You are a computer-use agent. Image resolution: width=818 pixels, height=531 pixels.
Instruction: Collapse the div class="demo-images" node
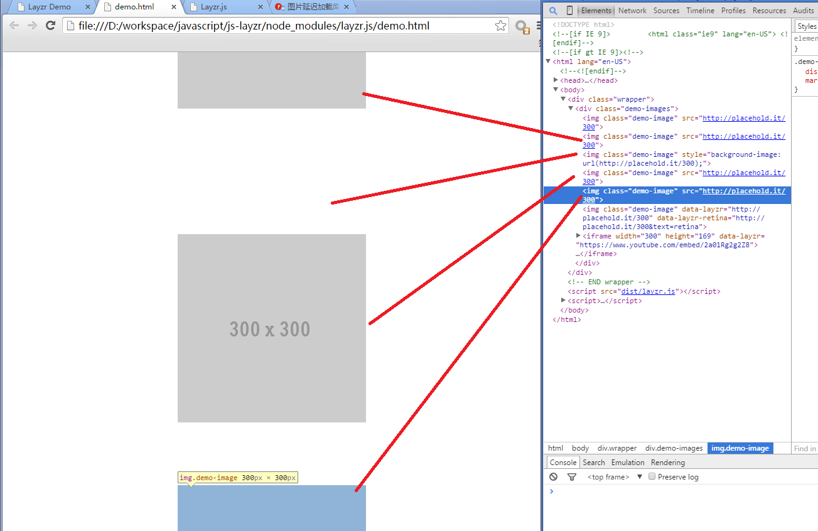(x=571, y=109)
